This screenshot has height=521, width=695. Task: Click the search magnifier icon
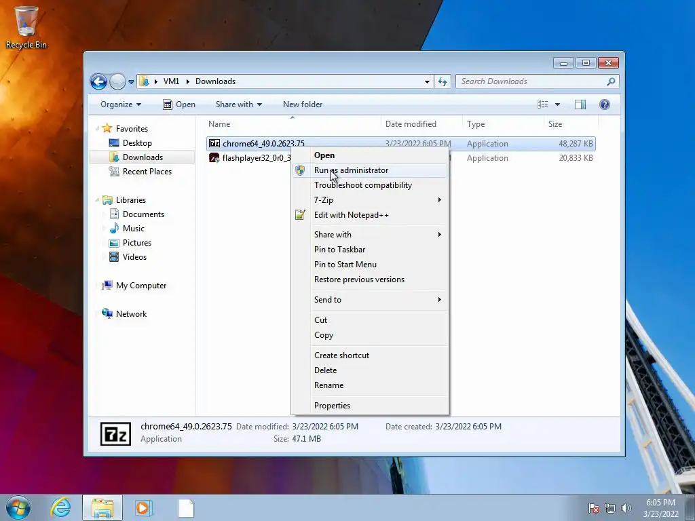coord(612,81)
